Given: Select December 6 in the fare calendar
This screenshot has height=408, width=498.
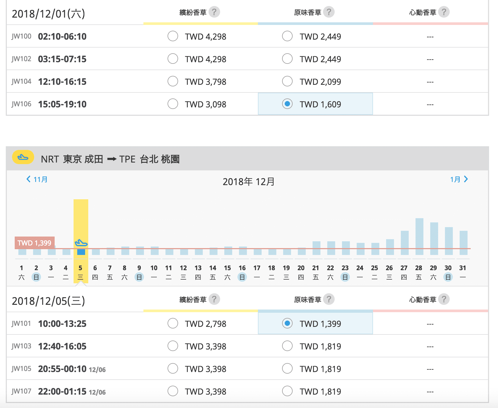Looking at the screenshot, I should click(x=95, y=273).
